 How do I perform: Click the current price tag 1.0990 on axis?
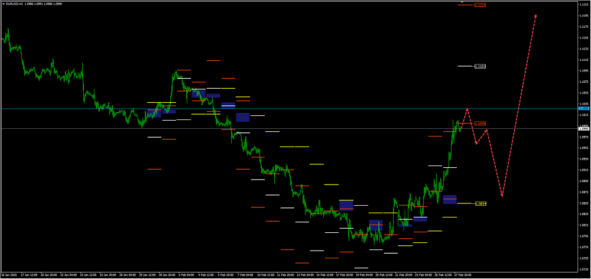tap(583, 128)
